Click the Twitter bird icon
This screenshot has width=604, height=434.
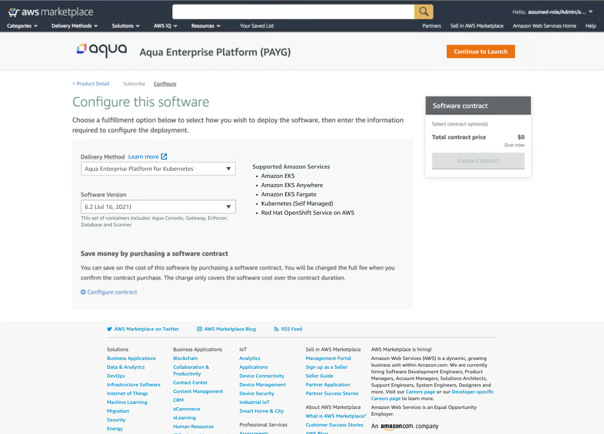point(109,329)
